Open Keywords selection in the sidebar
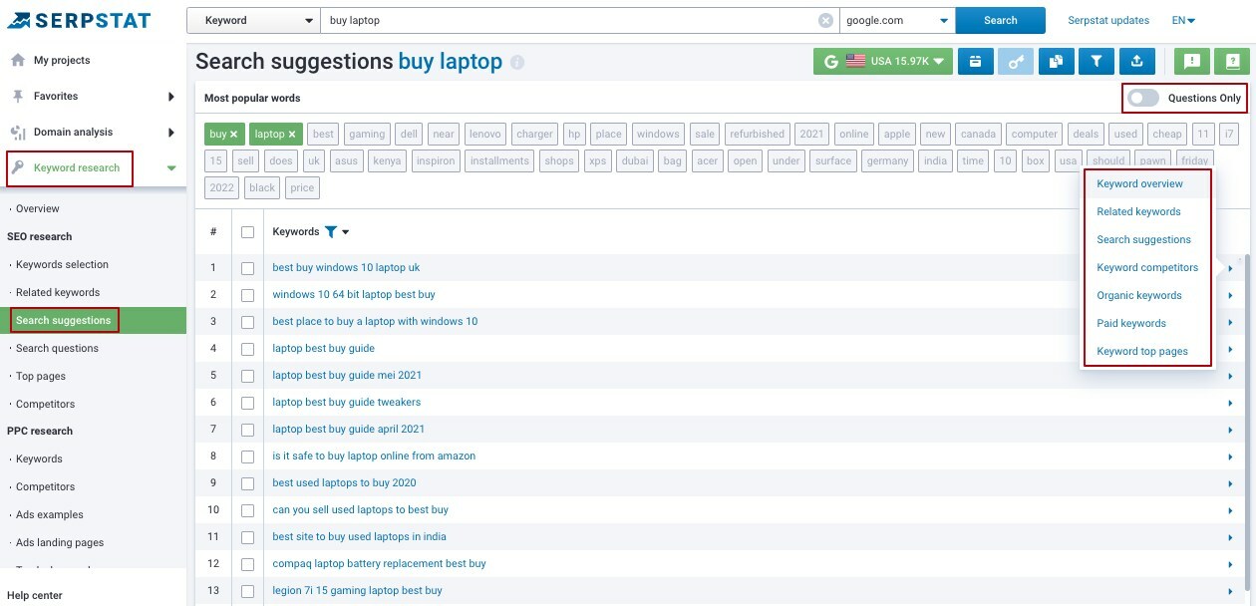The image size is (1256, 606). point(62,264)
